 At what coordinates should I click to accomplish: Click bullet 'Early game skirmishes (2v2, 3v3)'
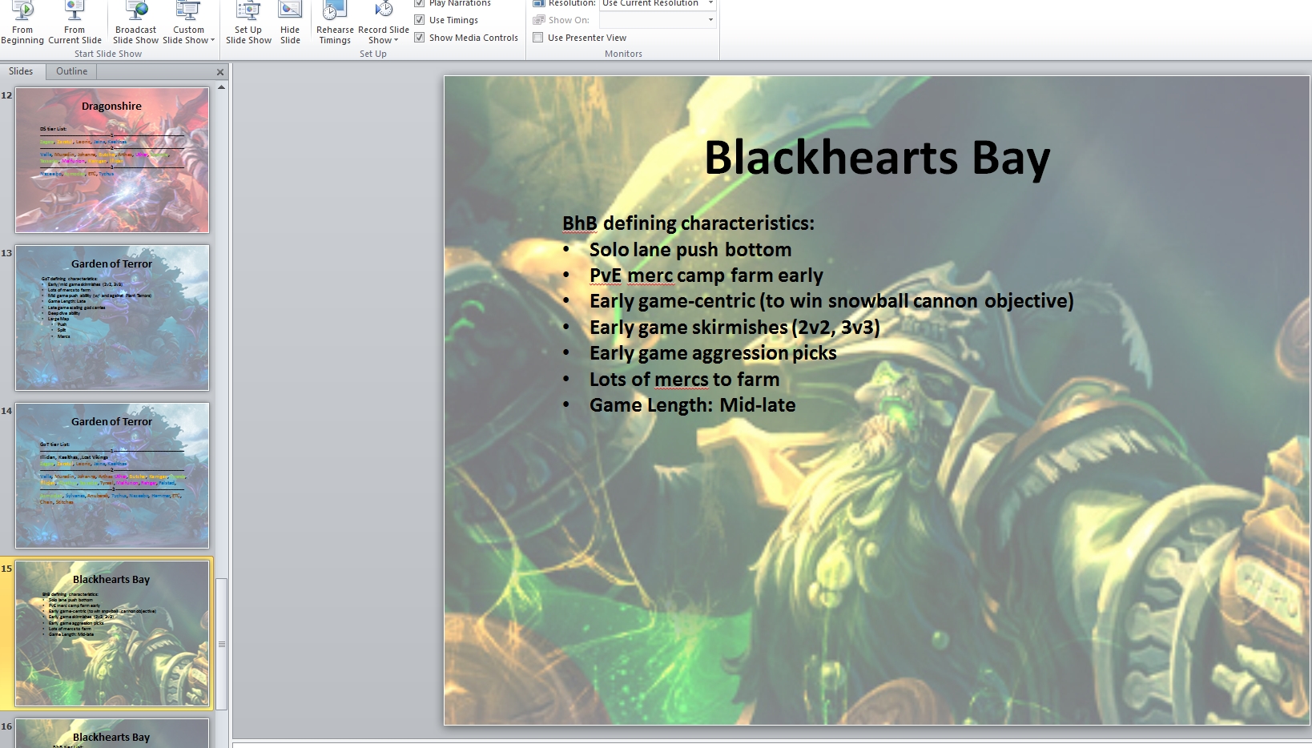click(x=734, y=328)
